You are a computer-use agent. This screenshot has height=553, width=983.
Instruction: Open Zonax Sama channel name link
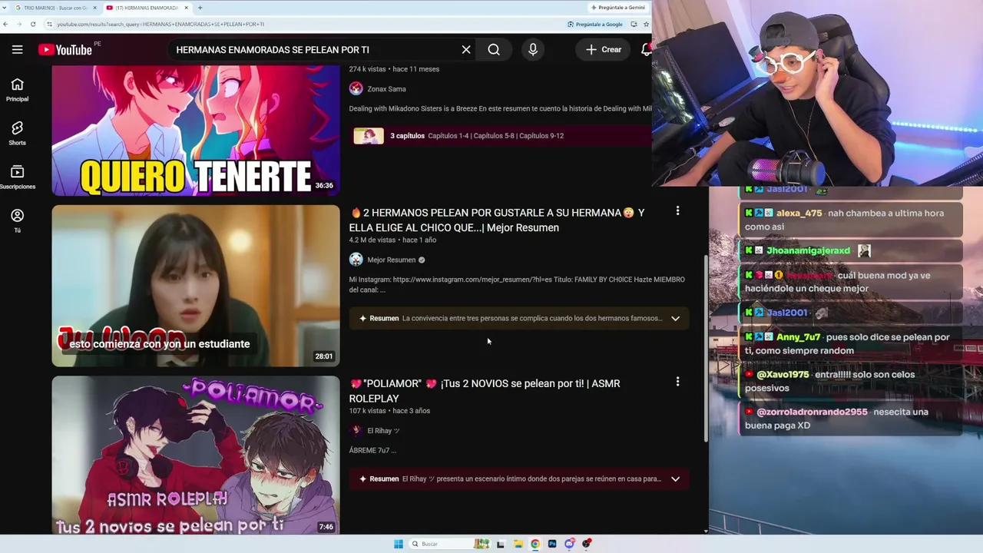click(386, 89)
